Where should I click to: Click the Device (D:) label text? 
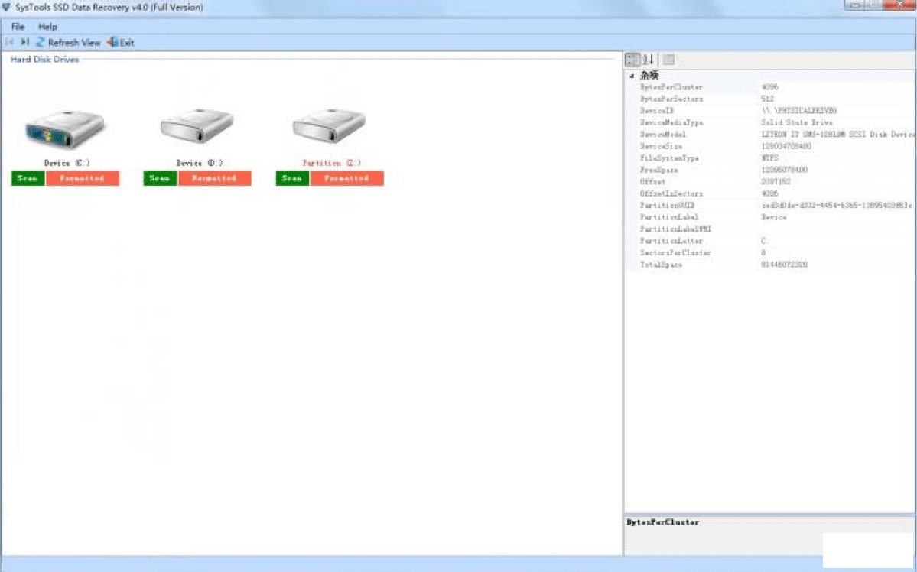click(x=200, y=163)
